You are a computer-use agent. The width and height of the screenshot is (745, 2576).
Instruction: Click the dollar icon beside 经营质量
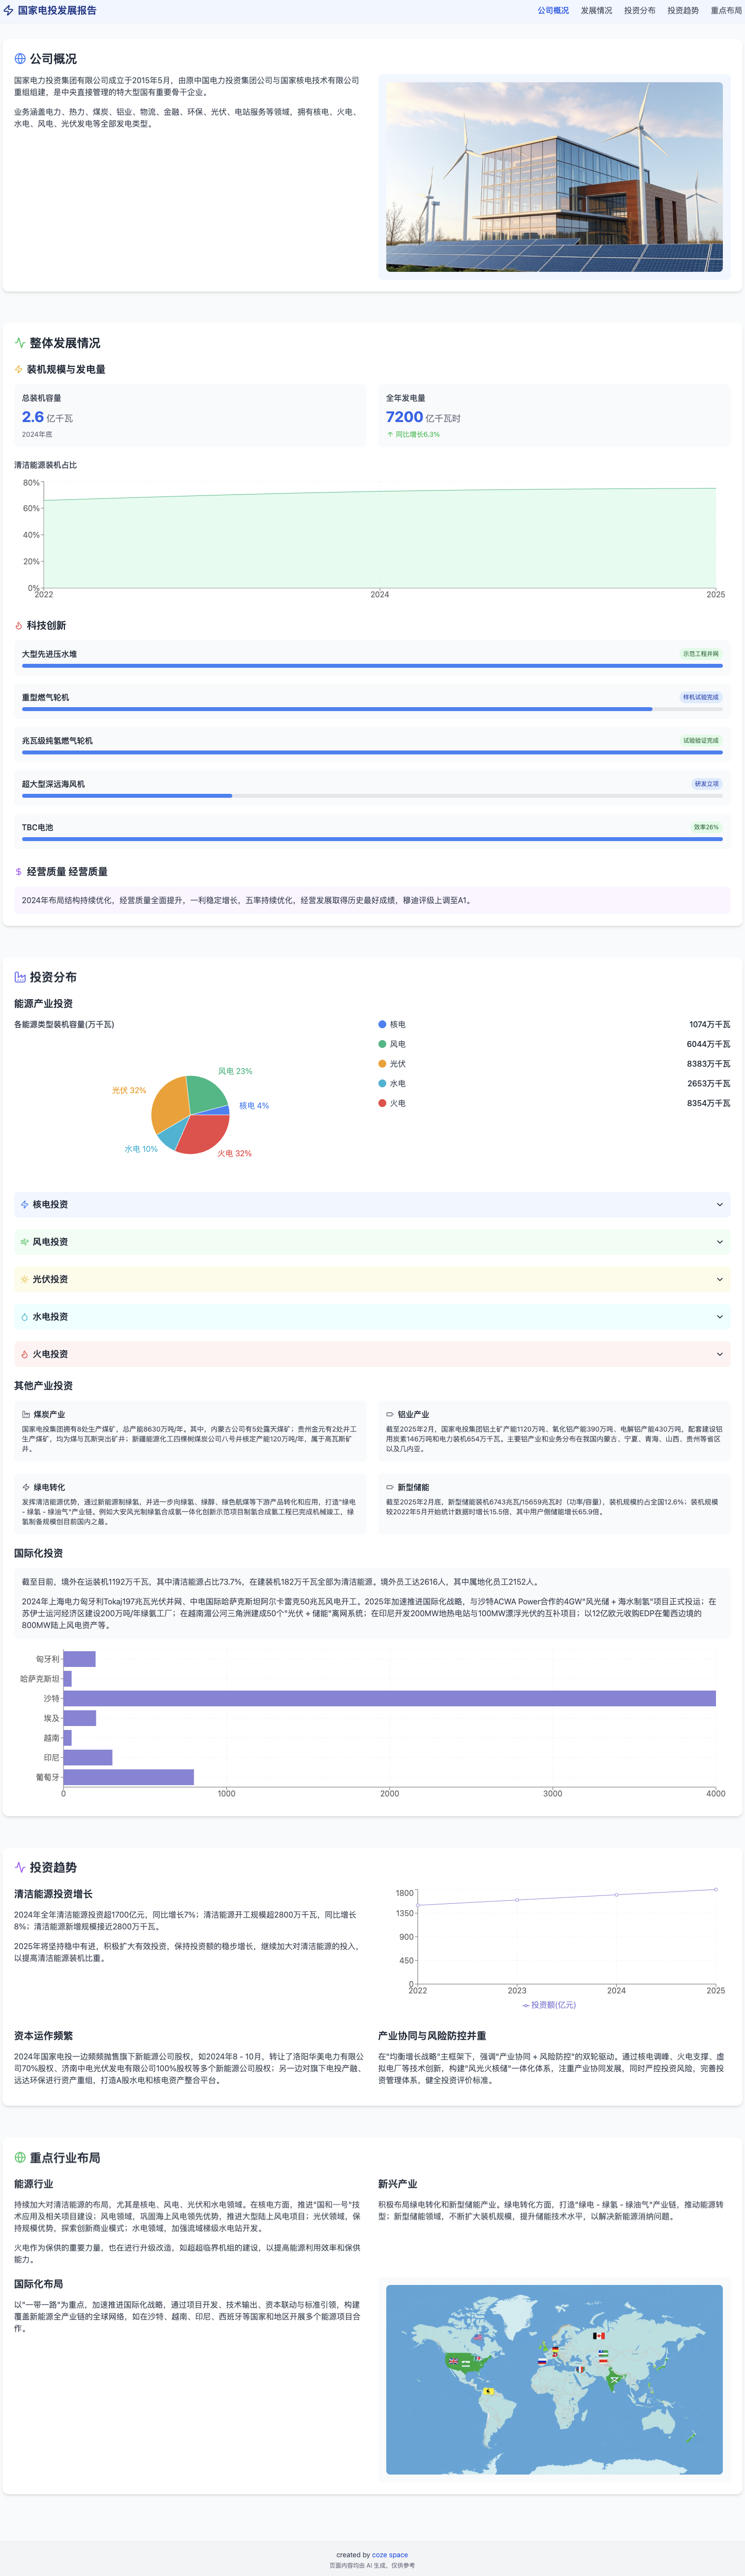coord(18,872)
